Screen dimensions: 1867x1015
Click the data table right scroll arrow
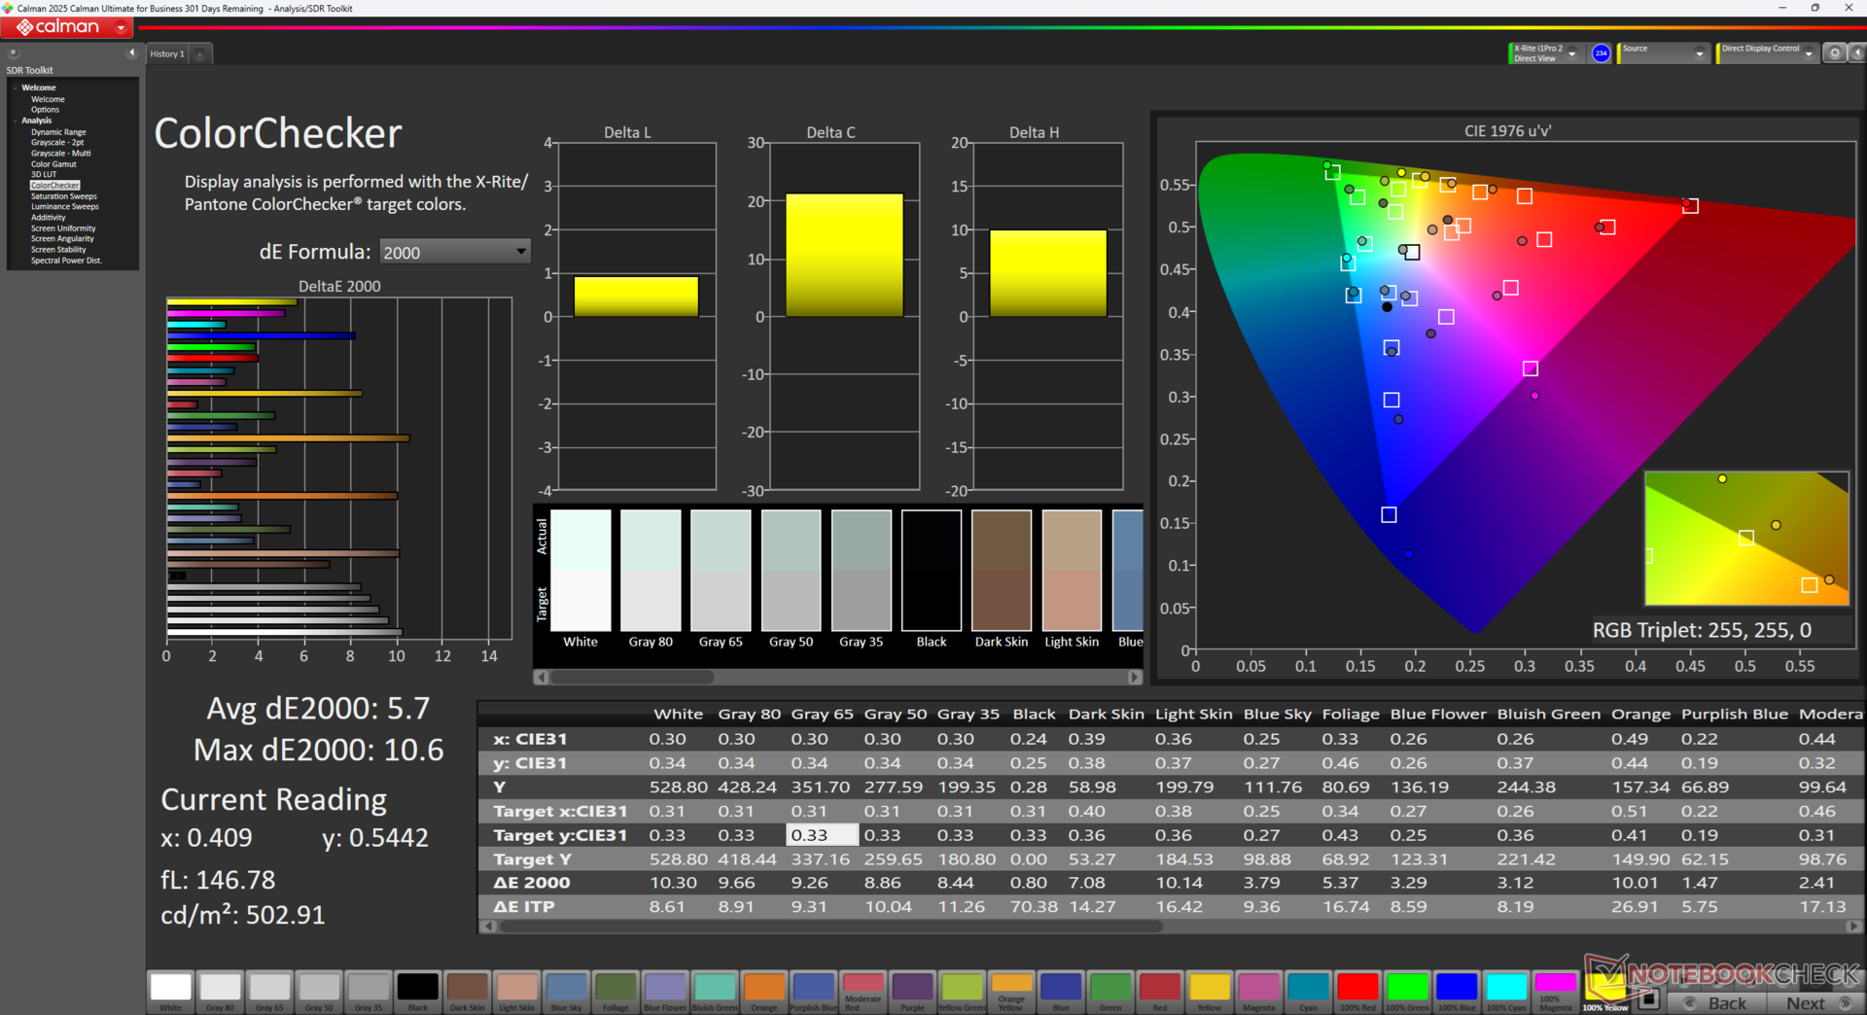click(1854, 927)
